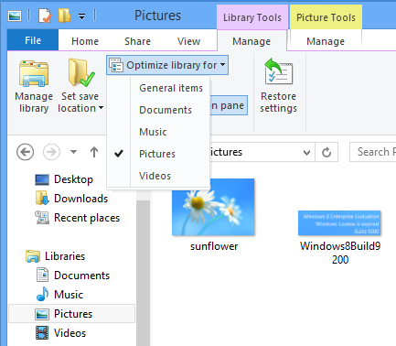Click the Libraries node in navigation pane
The image size is (396, 346).
(x=56, y=256)
